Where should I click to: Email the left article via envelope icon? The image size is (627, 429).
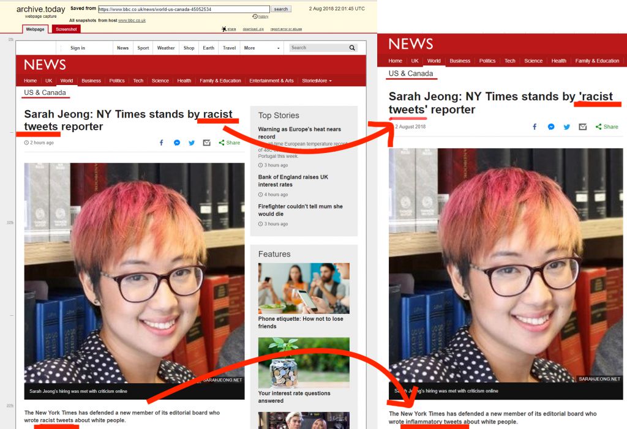pos(207,143)
